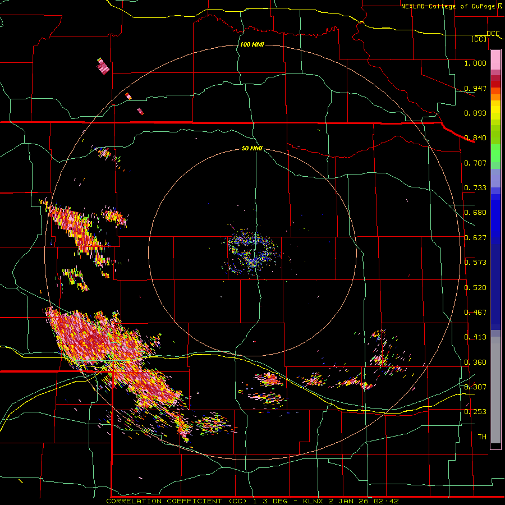Image resolution: width=505 pixels, height=505 pixels.
Task: Click the 0.360 scale value
Action: (x=475, y=362)
